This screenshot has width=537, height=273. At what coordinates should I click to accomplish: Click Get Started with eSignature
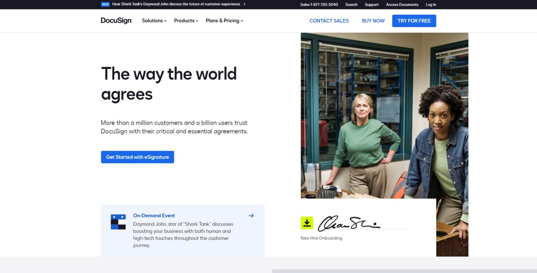point(137,157)
